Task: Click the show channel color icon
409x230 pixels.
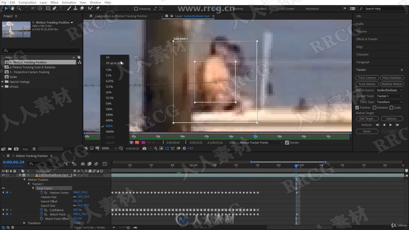Action: pyautogui.click(x=156, y=148)
